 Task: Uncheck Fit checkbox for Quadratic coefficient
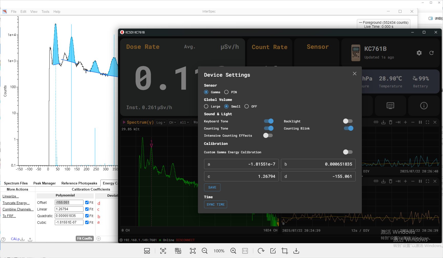(87, 216)
